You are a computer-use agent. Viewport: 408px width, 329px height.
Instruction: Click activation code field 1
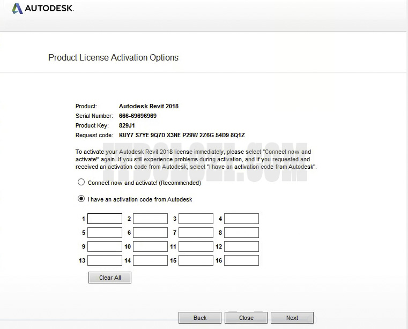[x=105, y=219]
